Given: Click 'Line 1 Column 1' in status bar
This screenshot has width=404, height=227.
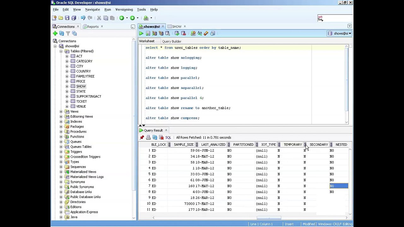Looking at the screenshot, I should (261, 224).
